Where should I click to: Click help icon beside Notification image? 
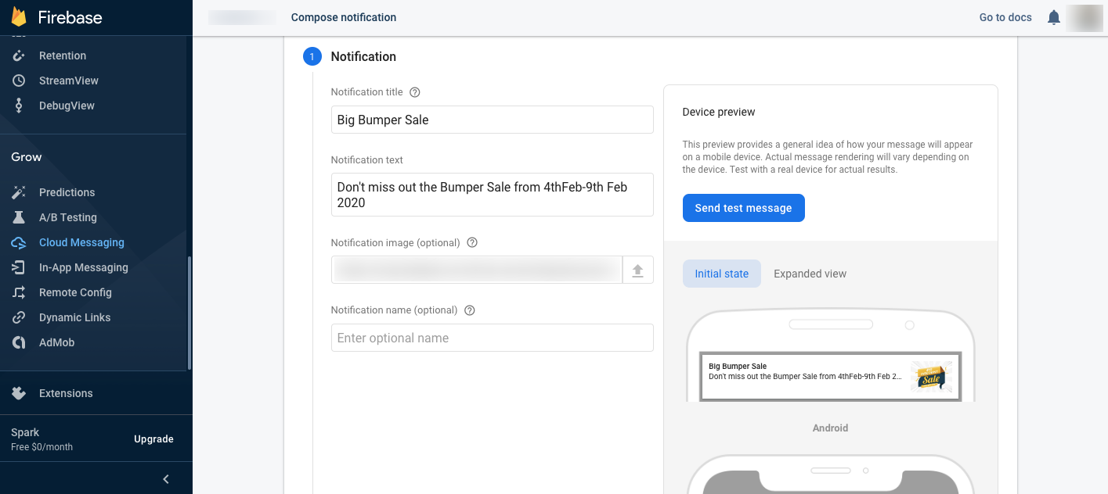point(472,242)
